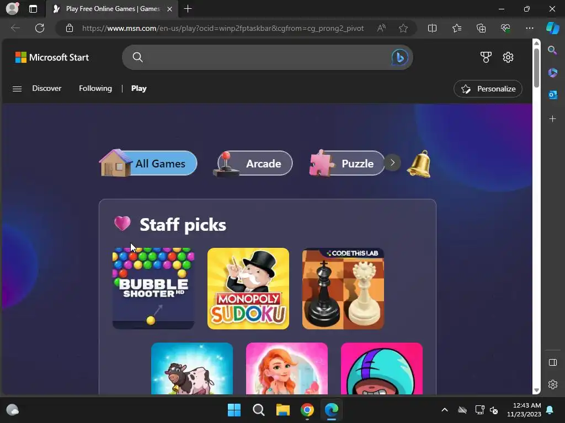Open the rewards trophy icon
565x423 pixels.
point(486,57)
